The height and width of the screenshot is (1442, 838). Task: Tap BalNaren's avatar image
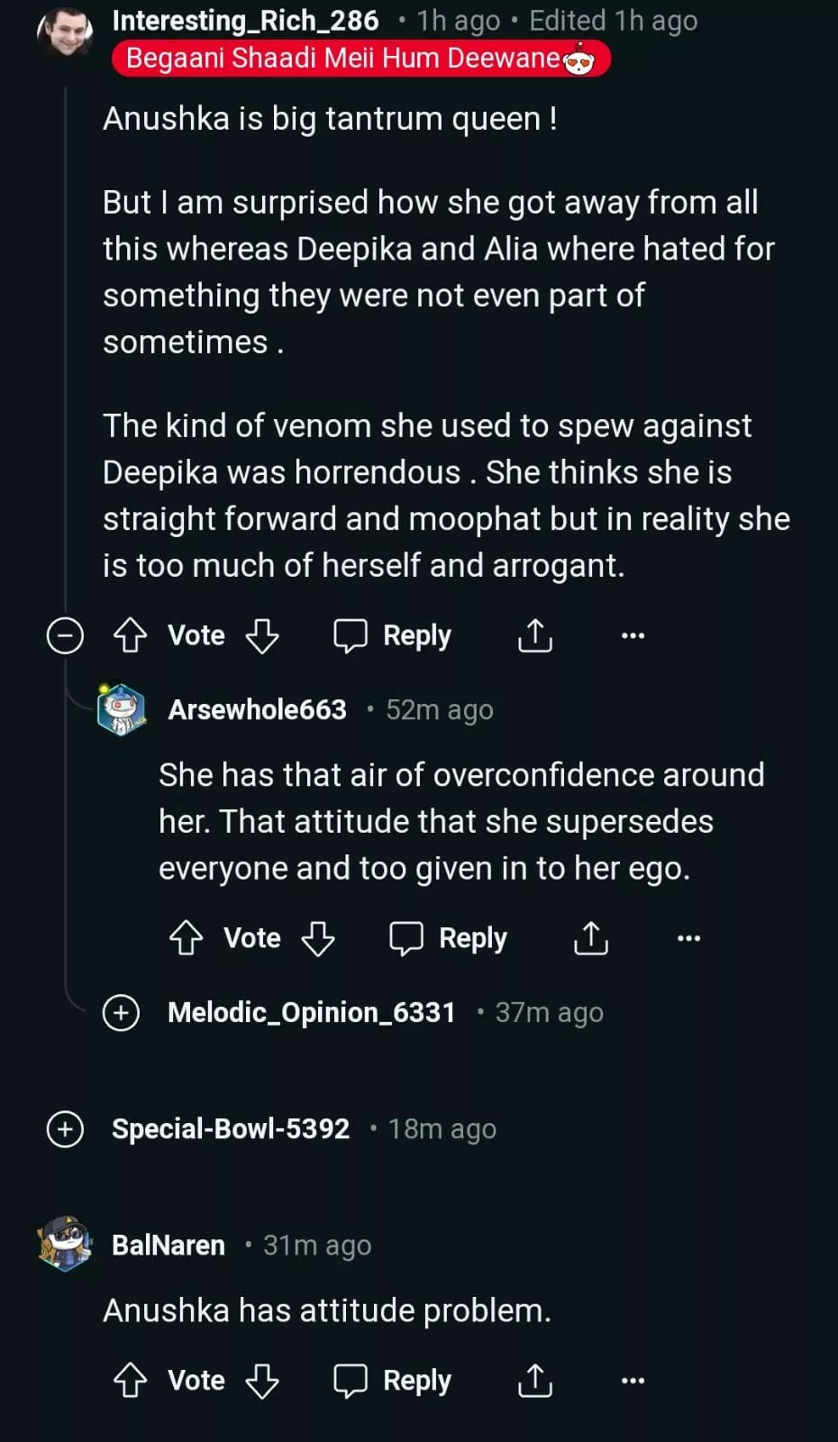click(x=65, y=1245)
